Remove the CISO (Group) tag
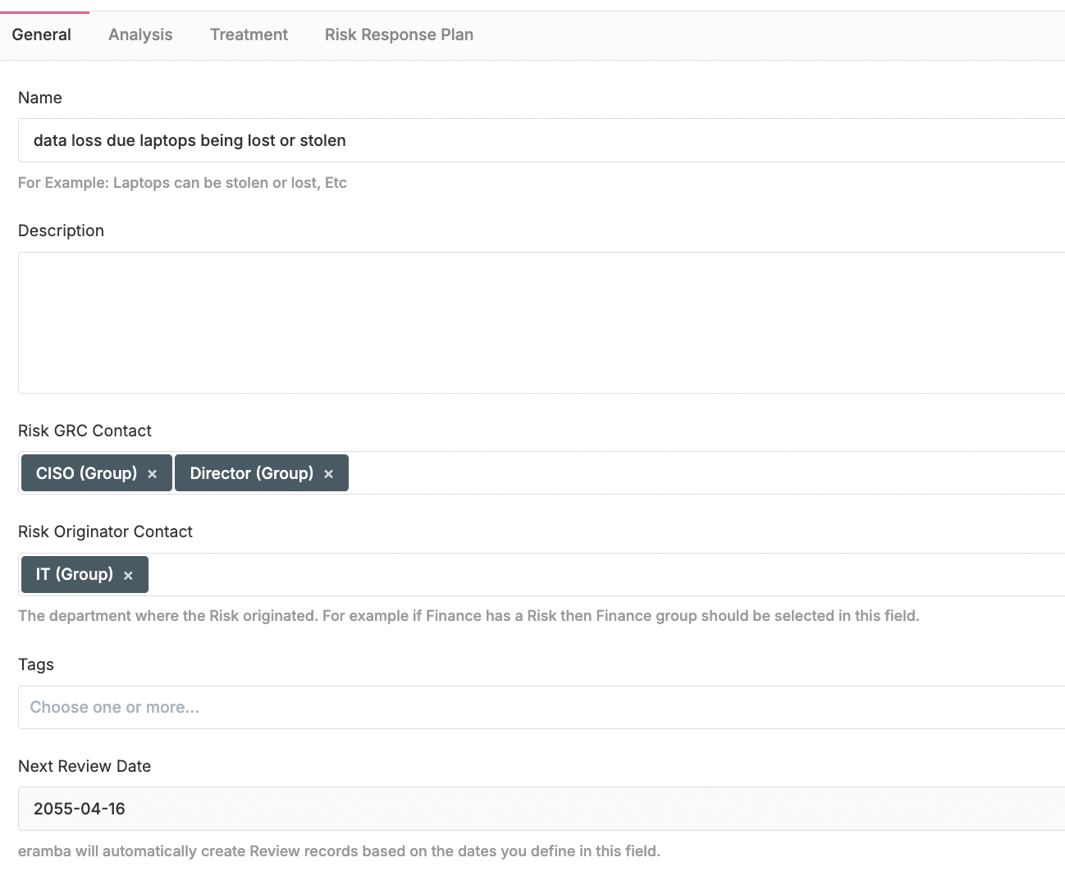 [x=152, y=474]
